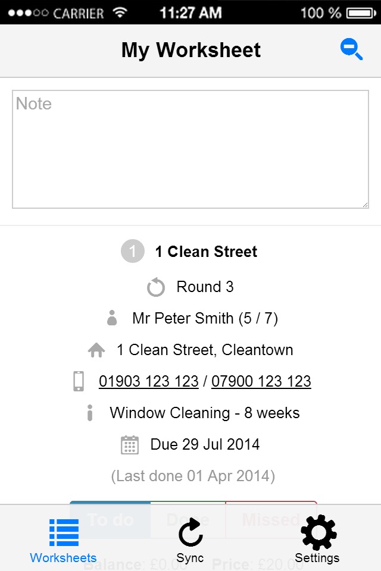The width and height of the screenshot is (381, 571).
Task: Click the Note field resize handle
Action: [x=365, y=204]
